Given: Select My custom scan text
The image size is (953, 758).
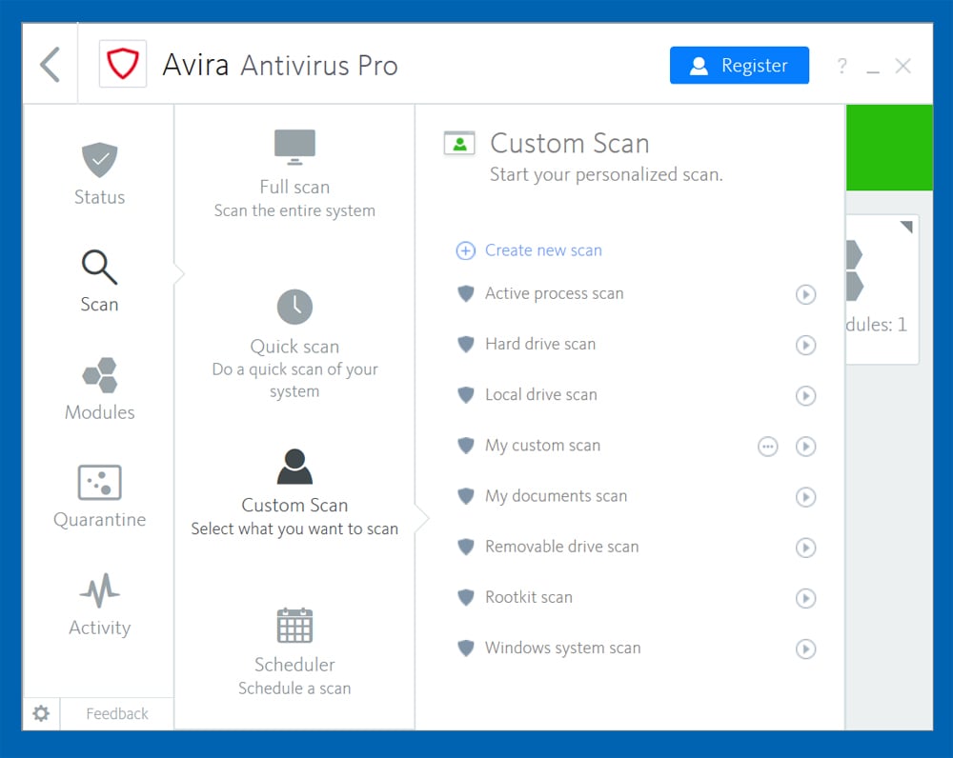Looking at the screenshot, I should [x=543, y=446].
